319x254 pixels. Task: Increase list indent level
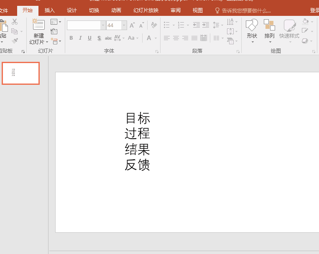coord(206,25)
